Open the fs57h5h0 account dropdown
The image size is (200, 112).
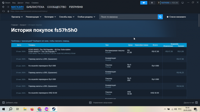(x=166, y=3)
